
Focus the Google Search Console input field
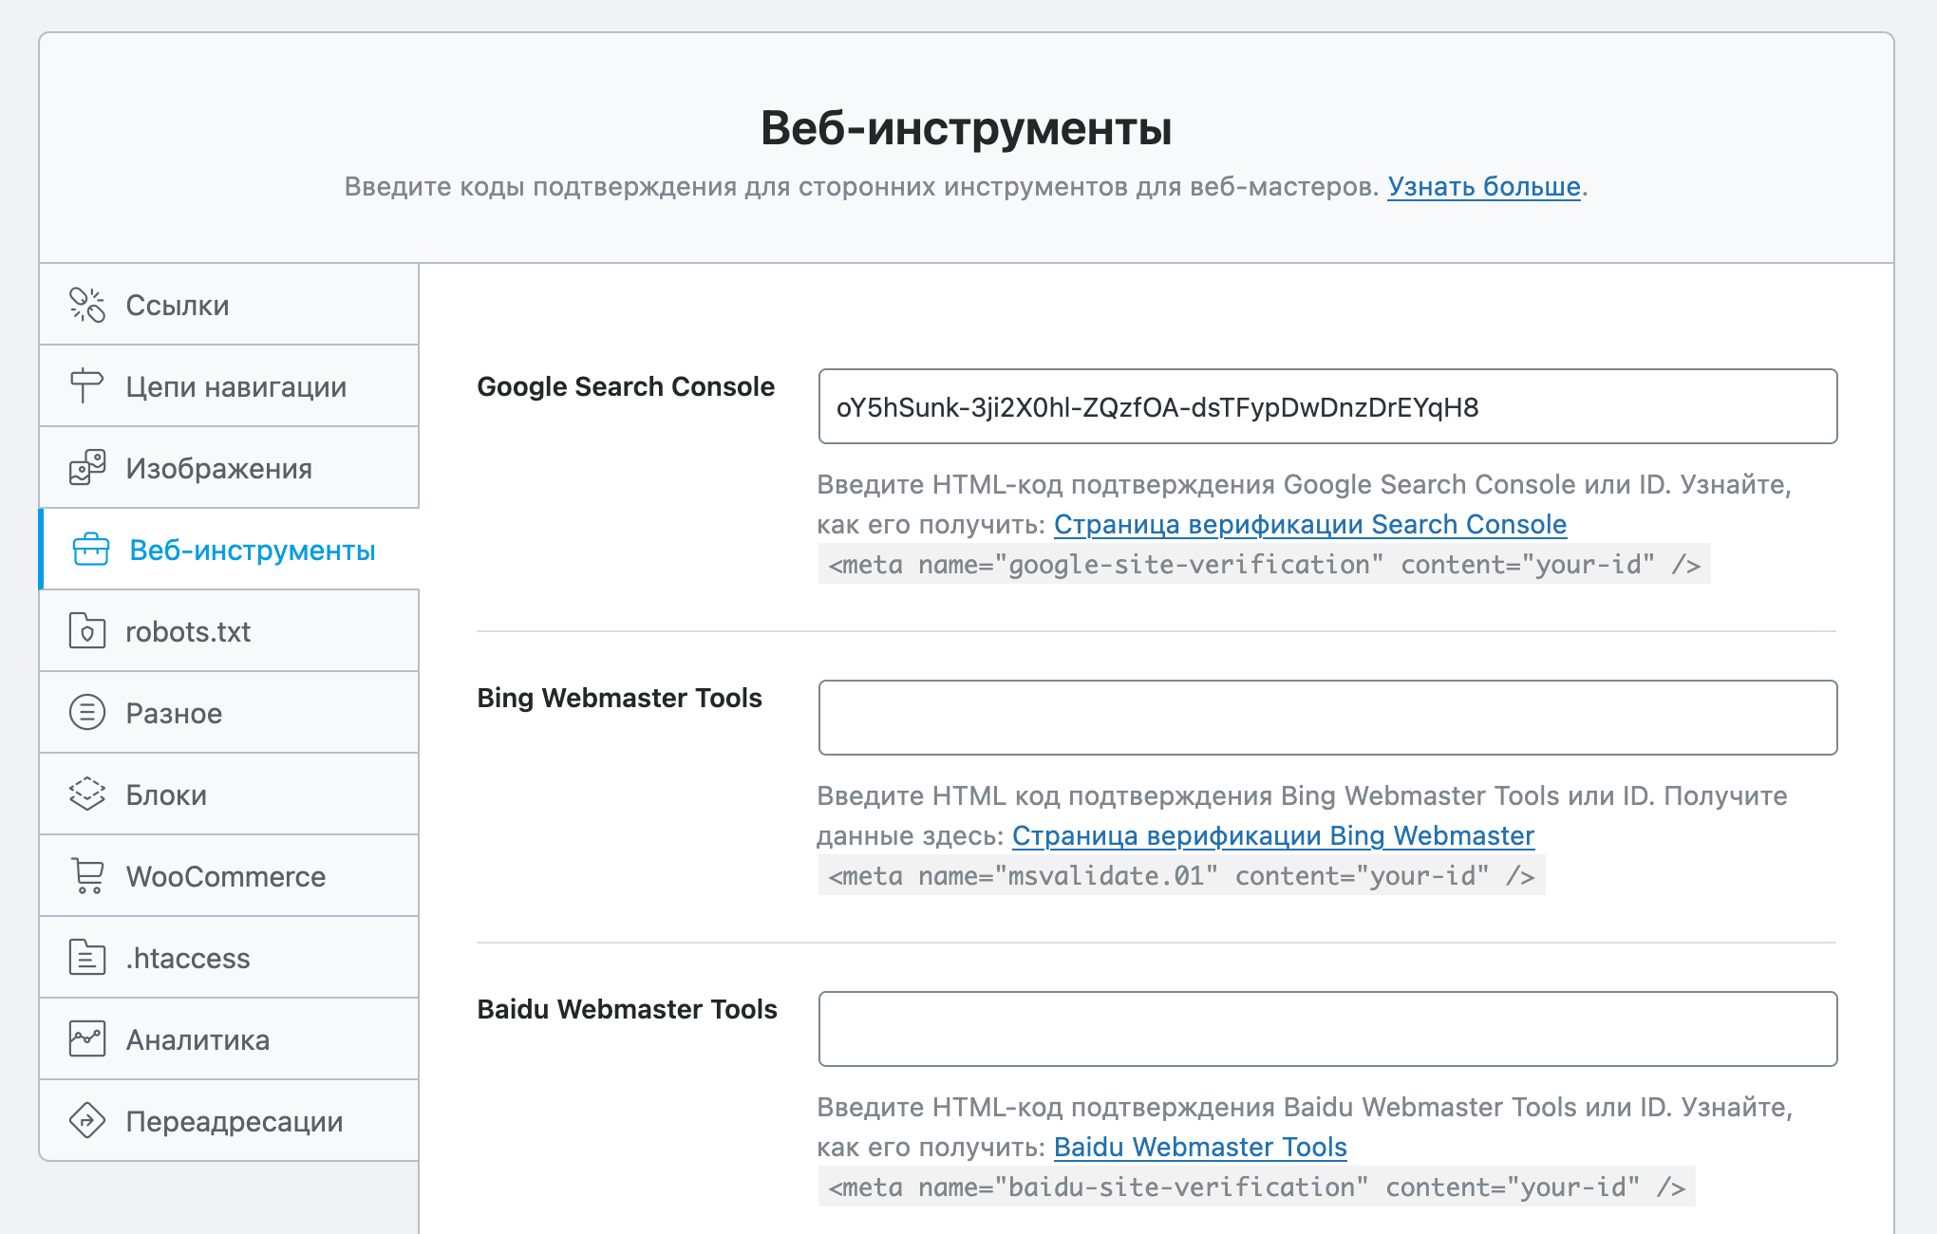point(1327,406)
